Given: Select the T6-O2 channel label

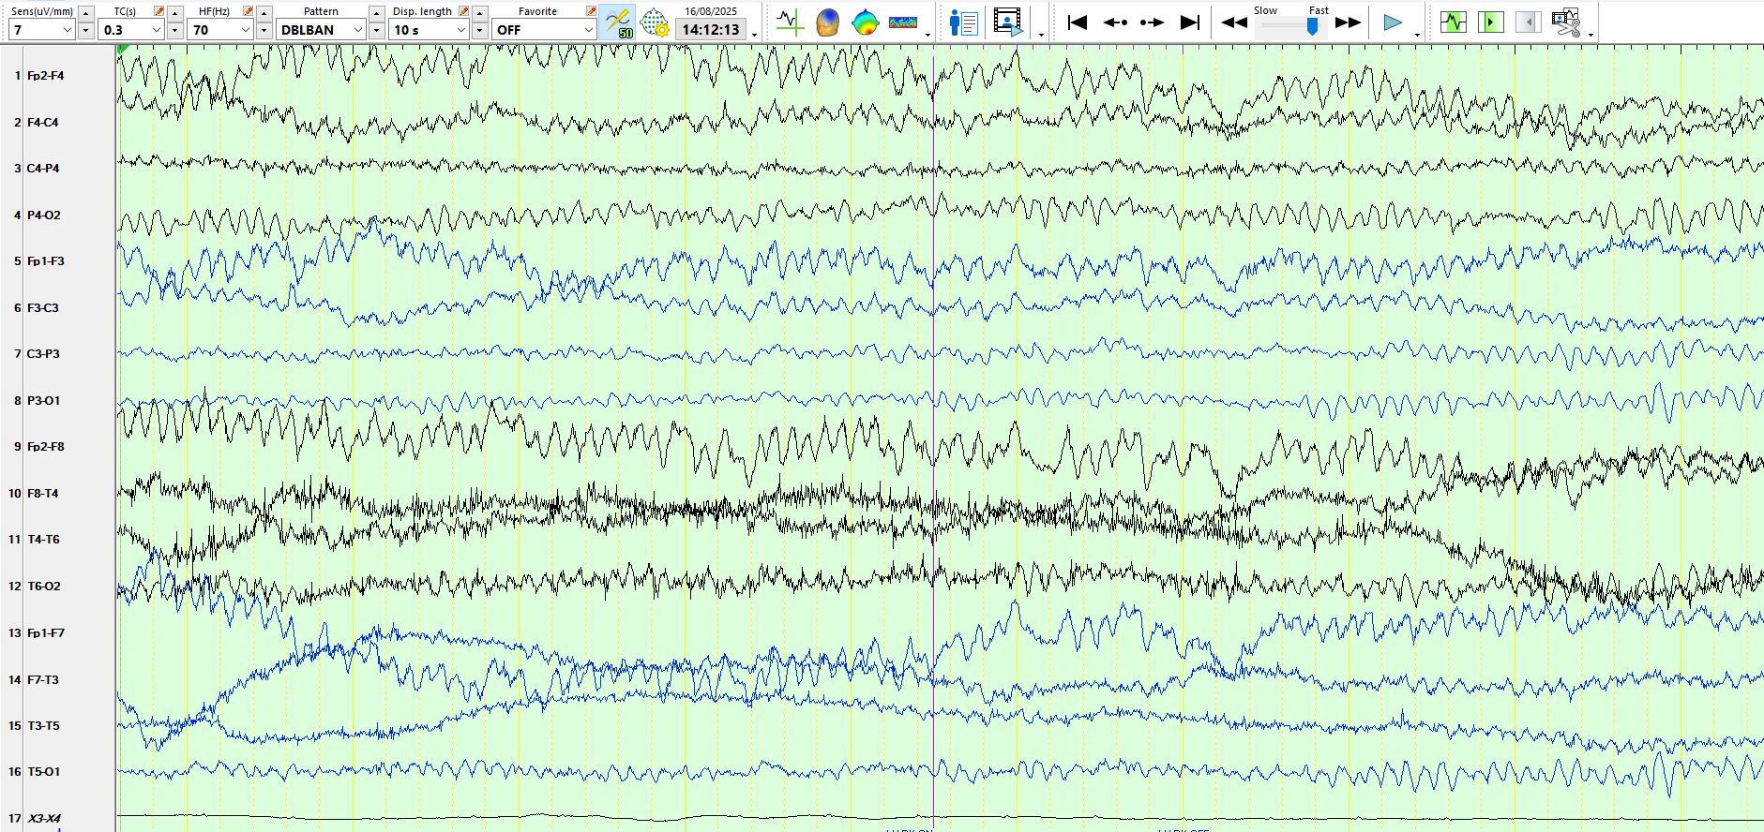Looking at the screenshot, I should (x=43, y=587).
